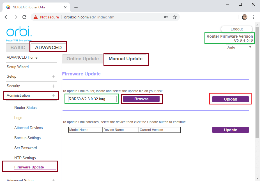Open Attached Devices page
260x181 pixels.
(x=29, y=128)
